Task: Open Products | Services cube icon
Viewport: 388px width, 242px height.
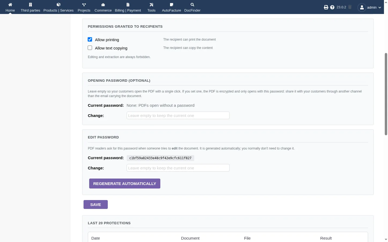Action: [x=58, y=5]
